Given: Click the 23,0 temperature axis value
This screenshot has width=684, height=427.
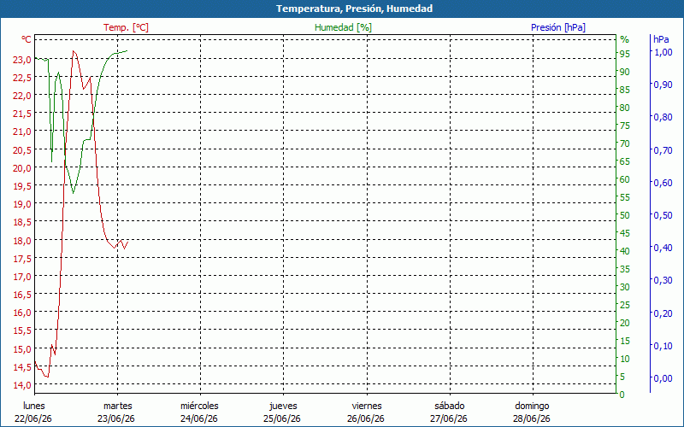Looking at the screenshot, I should point(22,60).
